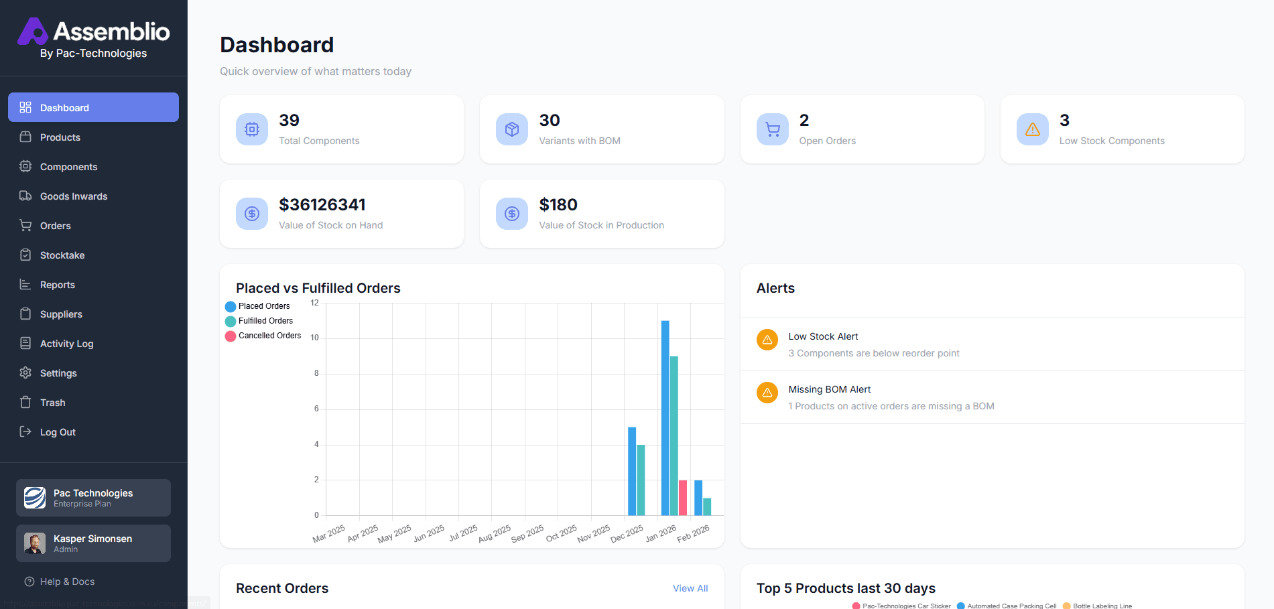Click the Low Stock Alert warning icon
The width and height of the screenshot is (1274, 609).
pyautogui.click(x=767, y=340)
